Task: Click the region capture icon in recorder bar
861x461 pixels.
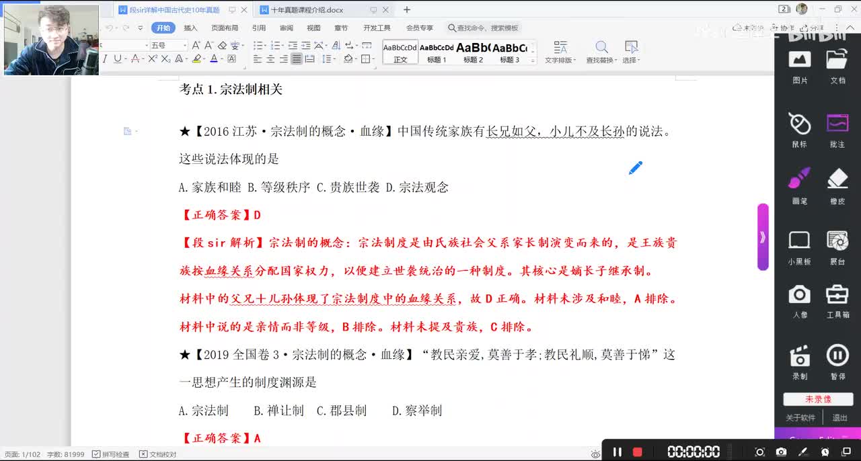Action: [x=760, y=452]
